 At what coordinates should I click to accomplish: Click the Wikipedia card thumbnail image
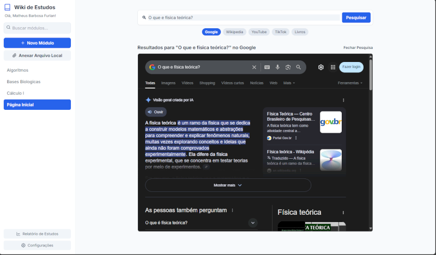point(331,160)
